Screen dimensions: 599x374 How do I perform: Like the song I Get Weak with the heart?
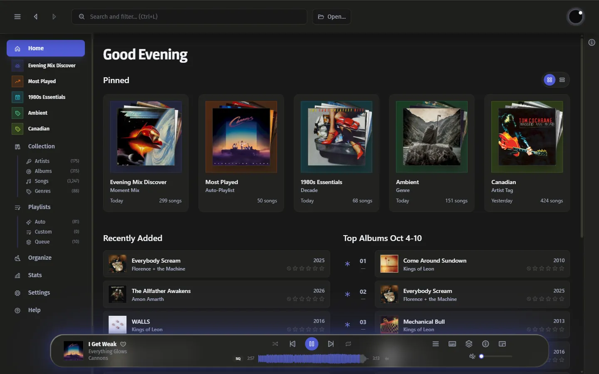[123, 344]
